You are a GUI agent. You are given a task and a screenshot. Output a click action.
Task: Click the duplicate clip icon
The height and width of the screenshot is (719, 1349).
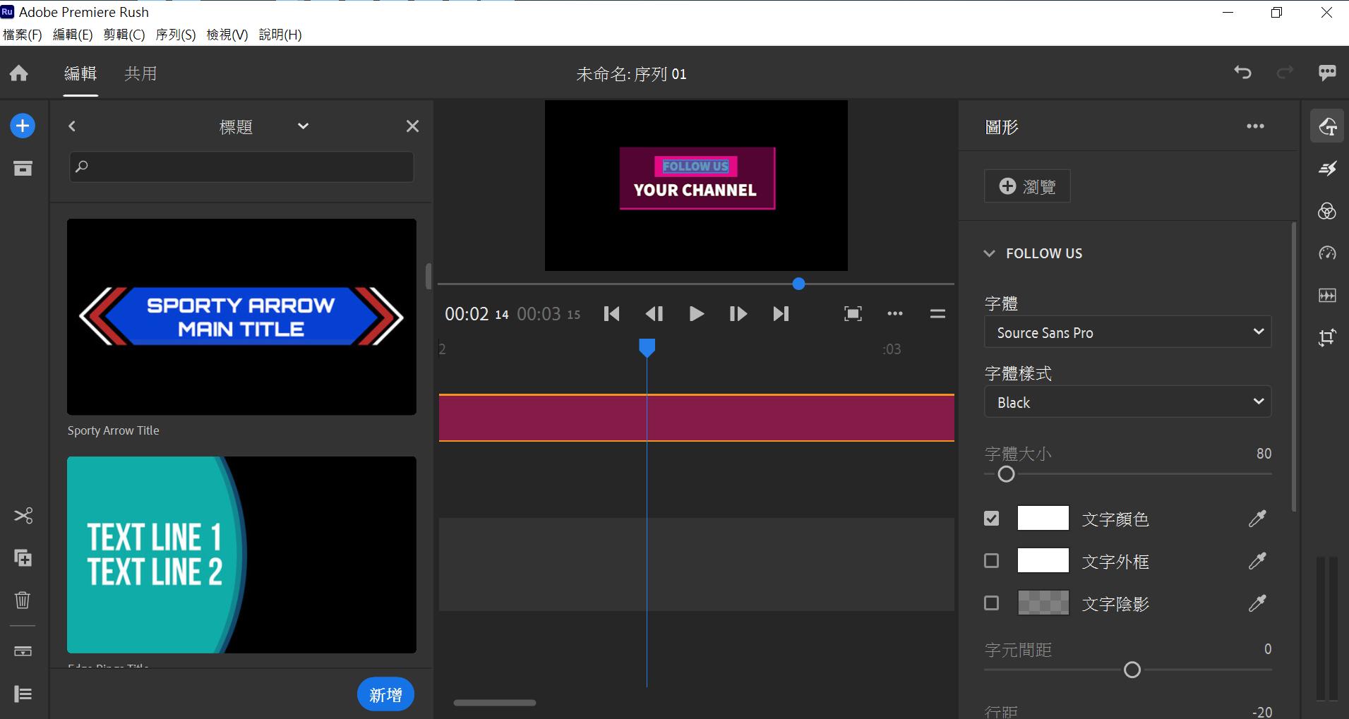[x=23, y=558]
